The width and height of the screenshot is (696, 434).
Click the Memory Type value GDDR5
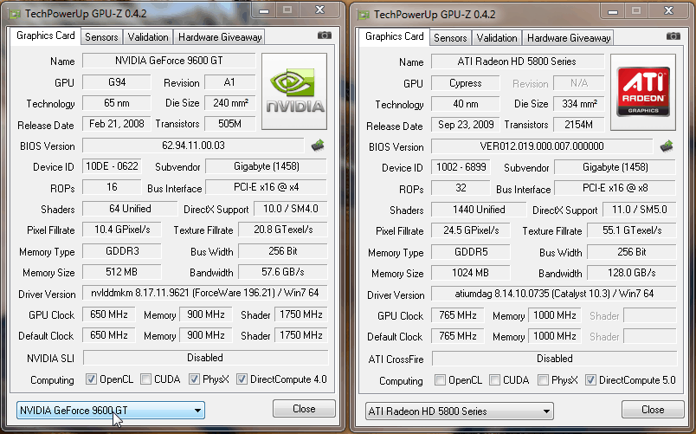point(471,252)
